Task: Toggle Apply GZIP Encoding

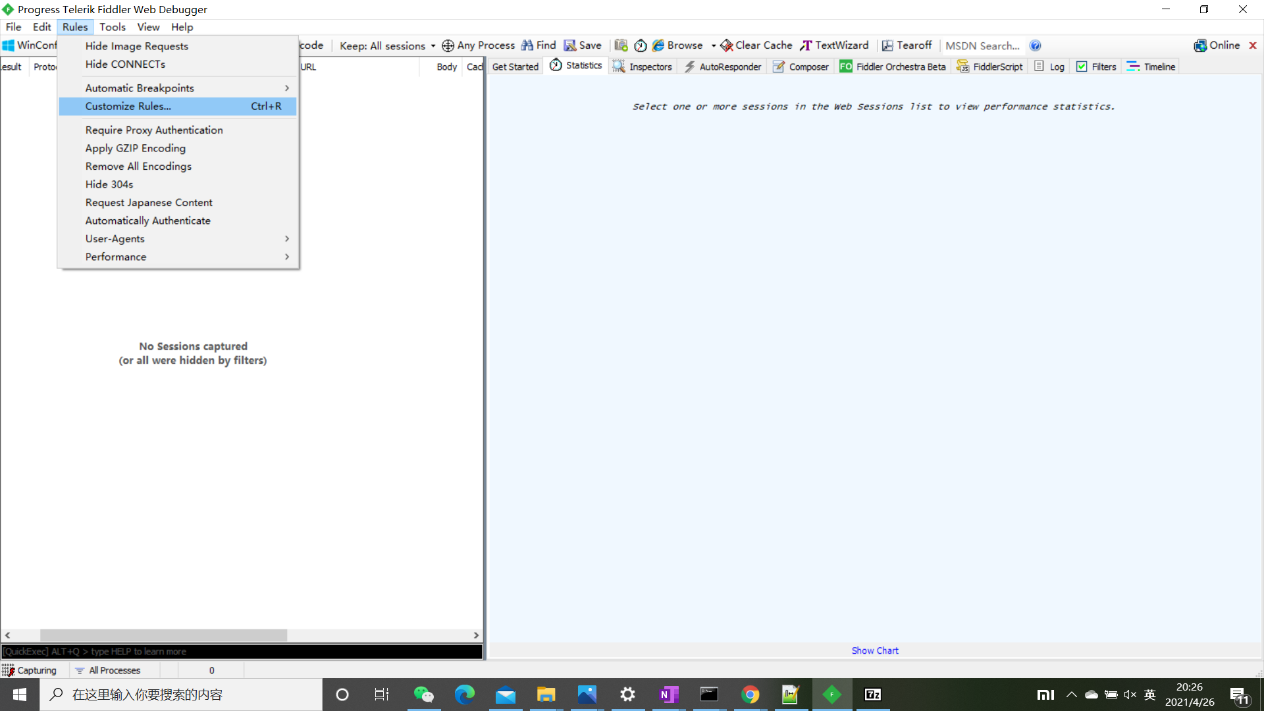Action: 178,148
